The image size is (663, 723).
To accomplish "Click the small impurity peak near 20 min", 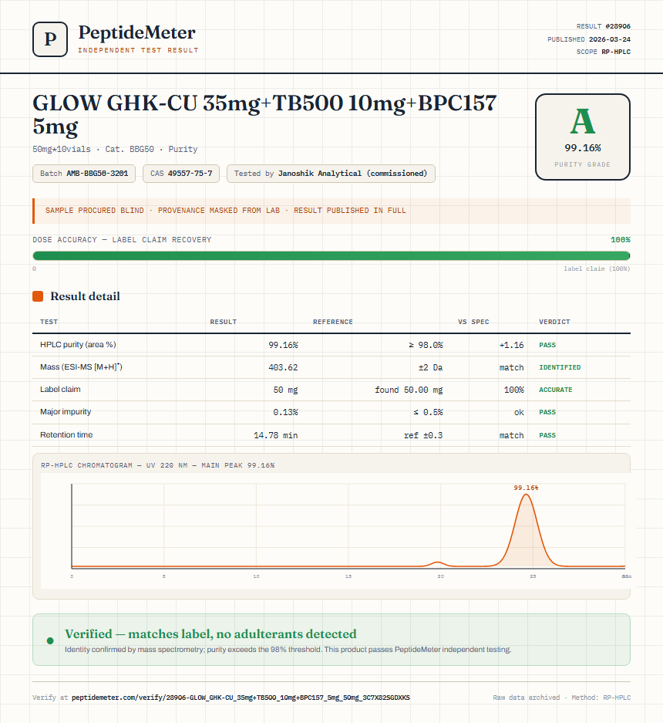I will [438, 563].
